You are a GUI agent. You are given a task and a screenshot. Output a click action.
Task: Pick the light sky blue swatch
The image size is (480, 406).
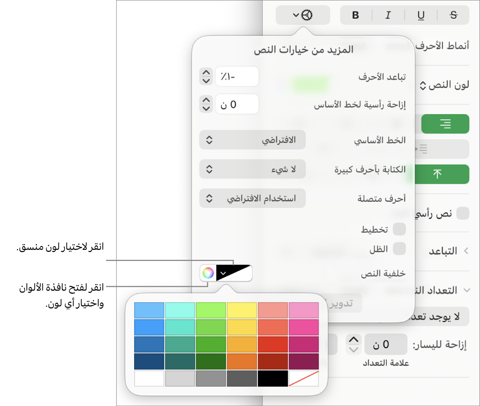tap(149, 310)
